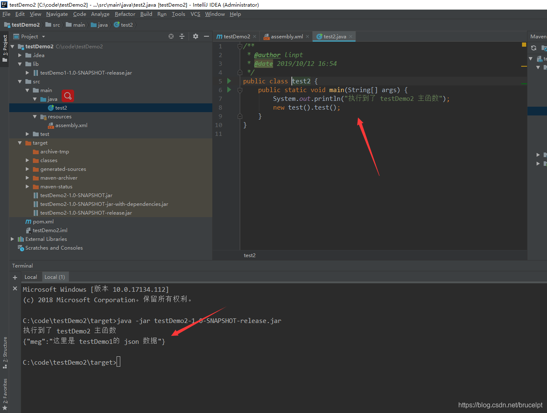Open the File menu
The image size is (547, 413).
(x=6, y=14)
